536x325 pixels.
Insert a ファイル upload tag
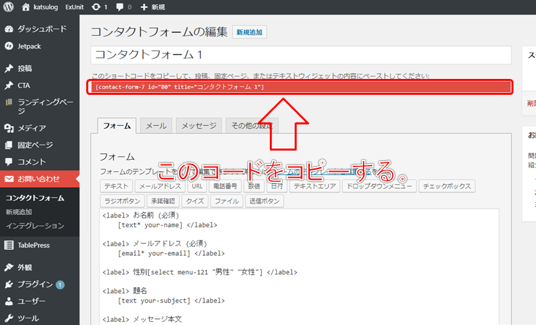(227, 201)
